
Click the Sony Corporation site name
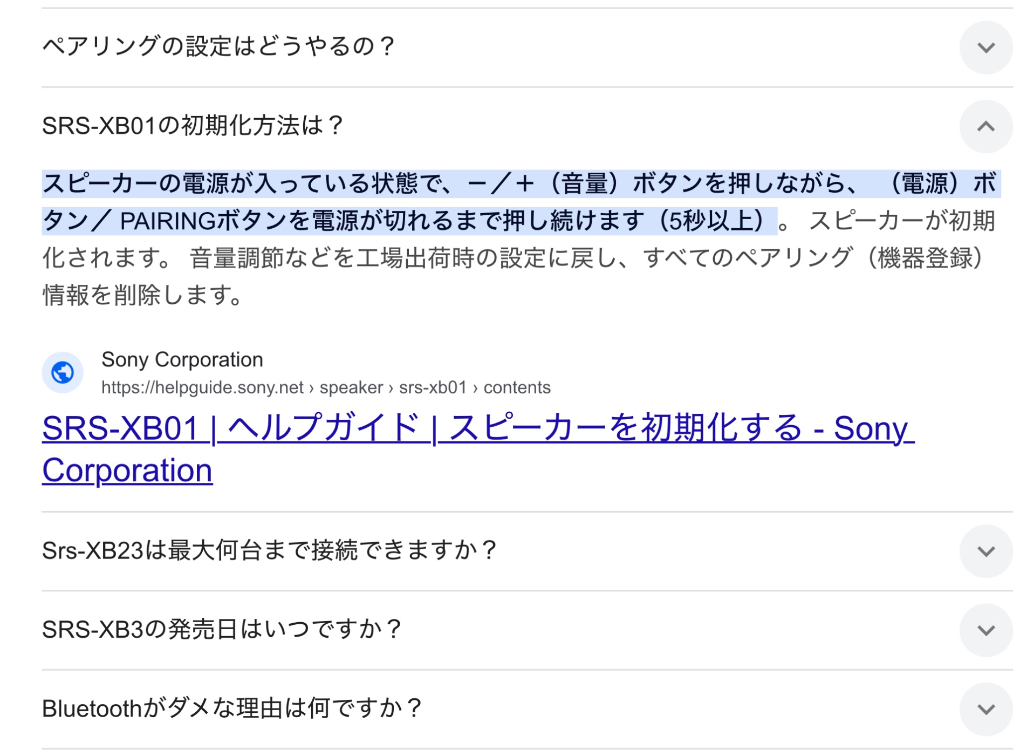(x=182, y=359)
